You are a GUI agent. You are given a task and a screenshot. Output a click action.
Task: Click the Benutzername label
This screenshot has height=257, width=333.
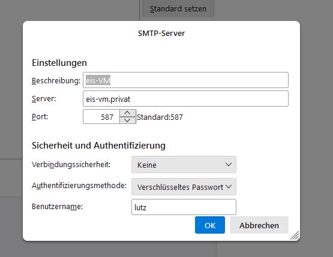pyautogui.click(x=58, y=206)
